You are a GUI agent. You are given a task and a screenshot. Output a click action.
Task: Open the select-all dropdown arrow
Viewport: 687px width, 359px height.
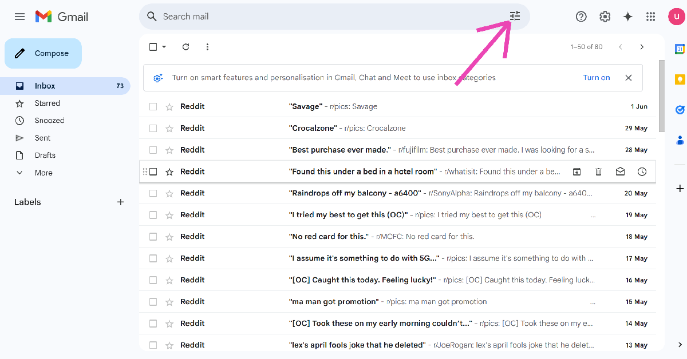tap(164, 47)
